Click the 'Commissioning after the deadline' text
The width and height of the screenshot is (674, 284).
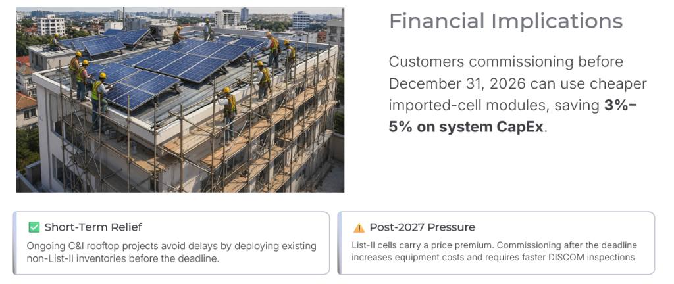click(x=567, y=245)
